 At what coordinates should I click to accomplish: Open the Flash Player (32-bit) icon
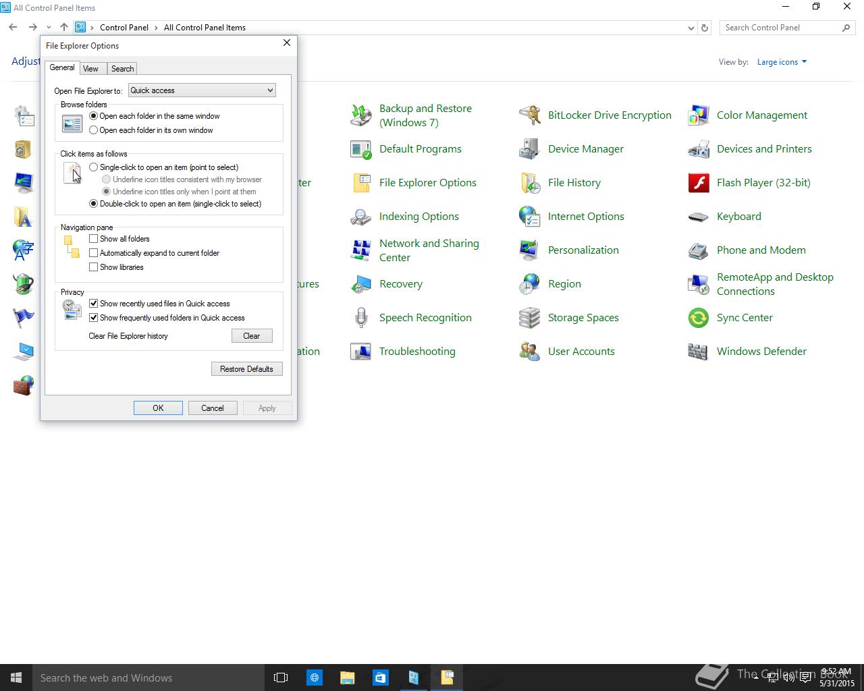pos(699,183)
